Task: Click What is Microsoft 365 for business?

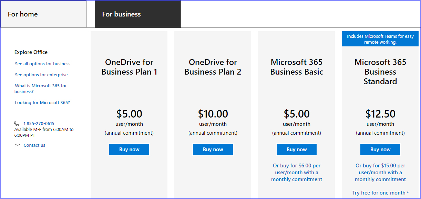Action: 41,89
